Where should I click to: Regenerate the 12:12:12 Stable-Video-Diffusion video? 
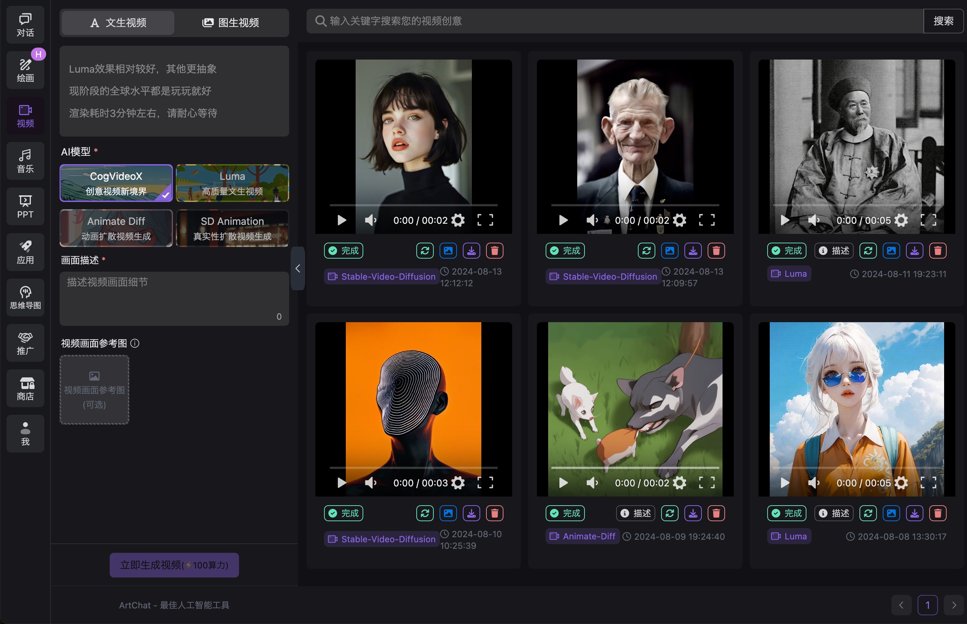[x=425, y=250]
